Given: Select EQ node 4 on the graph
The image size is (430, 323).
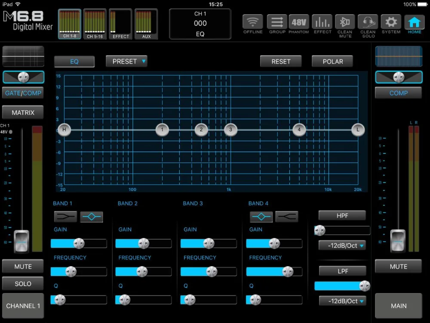Looking at the screenshot, I should pyautogui.click(x=299, y=130).
